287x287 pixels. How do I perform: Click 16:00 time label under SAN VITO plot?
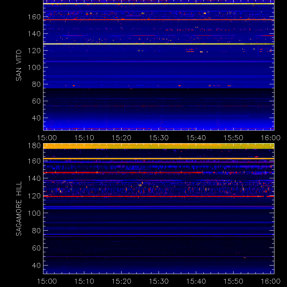click(x=271, y=138)
